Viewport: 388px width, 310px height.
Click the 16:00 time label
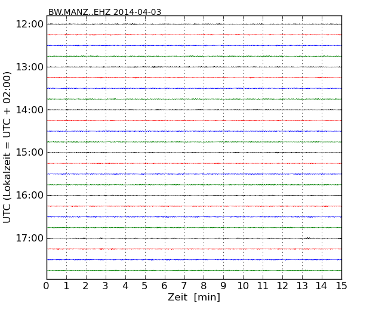coord(30,196)
